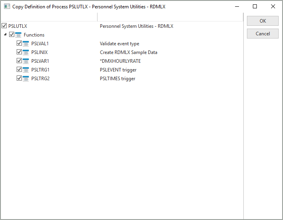283x220 pixels.
Task: Click the column header divider
Action: click(x=97, y=17)
